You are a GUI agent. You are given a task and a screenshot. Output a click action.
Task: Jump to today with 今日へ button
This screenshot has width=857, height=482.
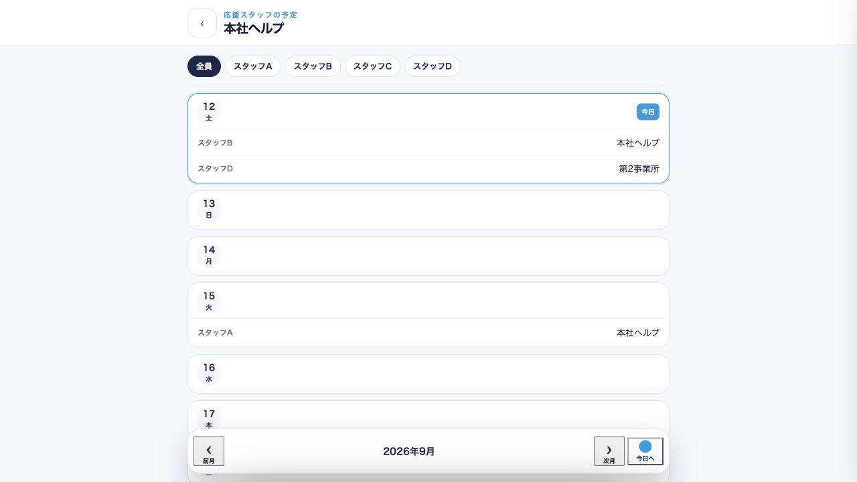(645, 451)
